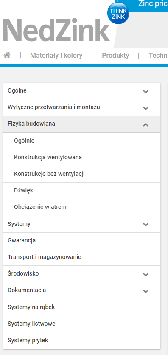
Task: Open Konstrukcja wentylowana page
Action: coord(82,158)
